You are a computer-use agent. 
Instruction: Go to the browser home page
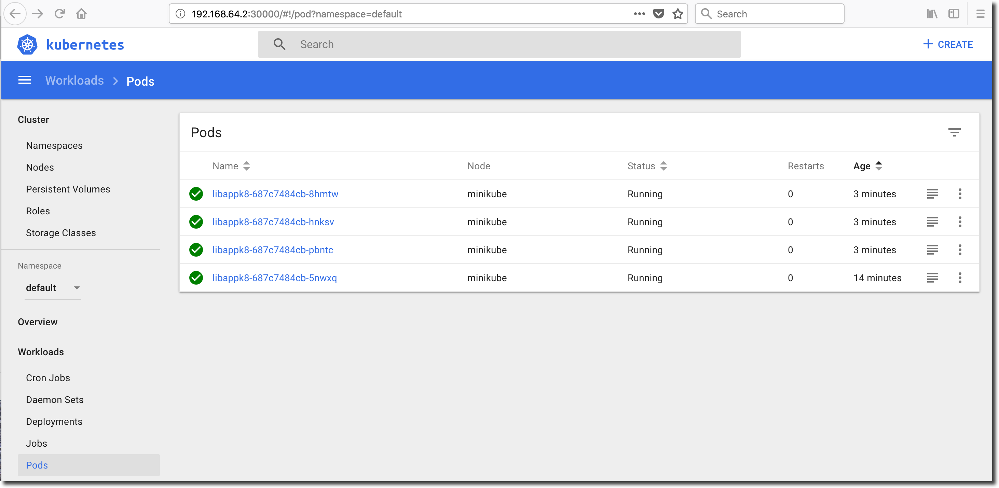(x=81, y=14)
